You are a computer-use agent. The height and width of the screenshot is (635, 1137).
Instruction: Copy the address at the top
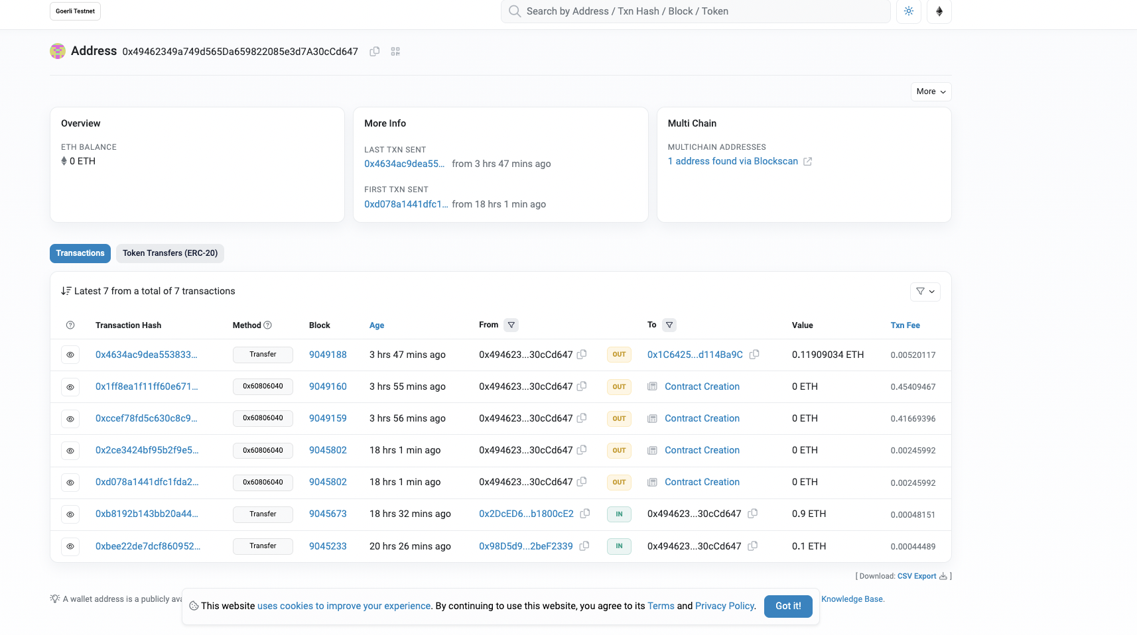375,52
